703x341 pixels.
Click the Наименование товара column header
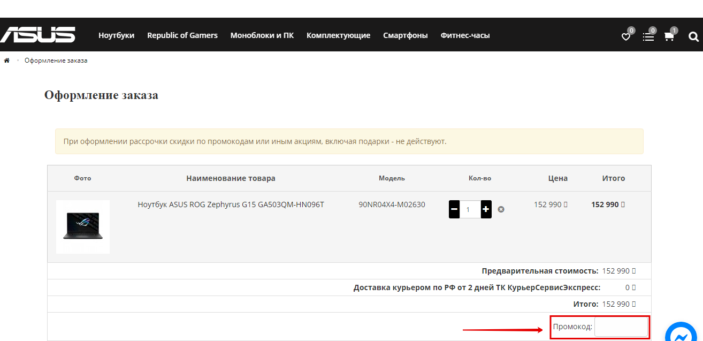coord(231,178)
